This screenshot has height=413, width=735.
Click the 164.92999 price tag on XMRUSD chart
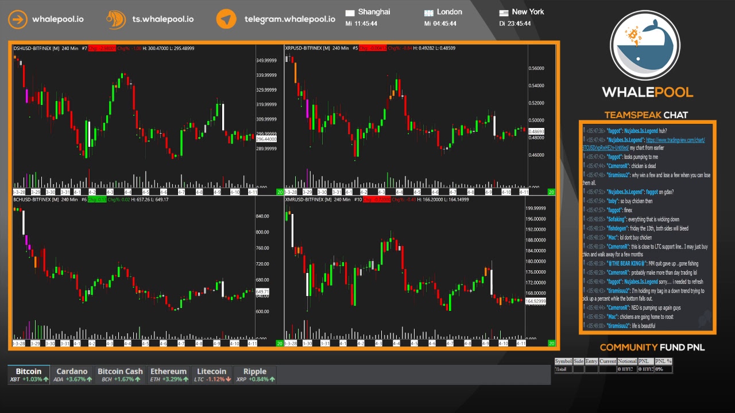click(536, 301)
